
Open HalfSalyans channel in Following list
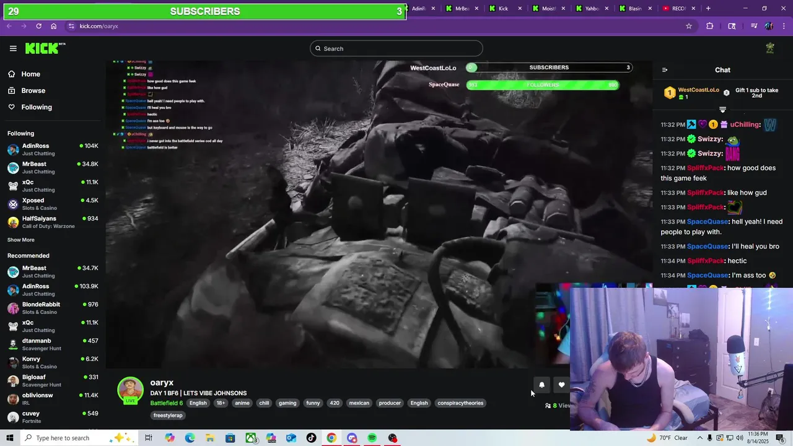pos(53,222)
